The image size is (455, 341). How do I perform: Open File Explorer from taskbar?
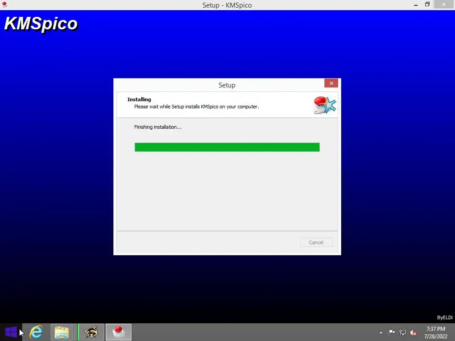(x=61, y=332)
